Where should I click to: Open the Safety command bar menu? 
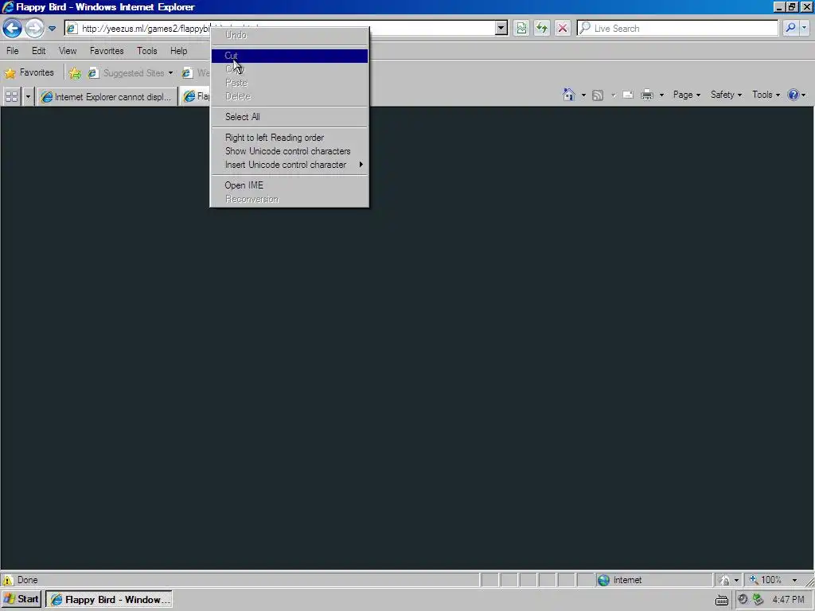coord(726,95)
